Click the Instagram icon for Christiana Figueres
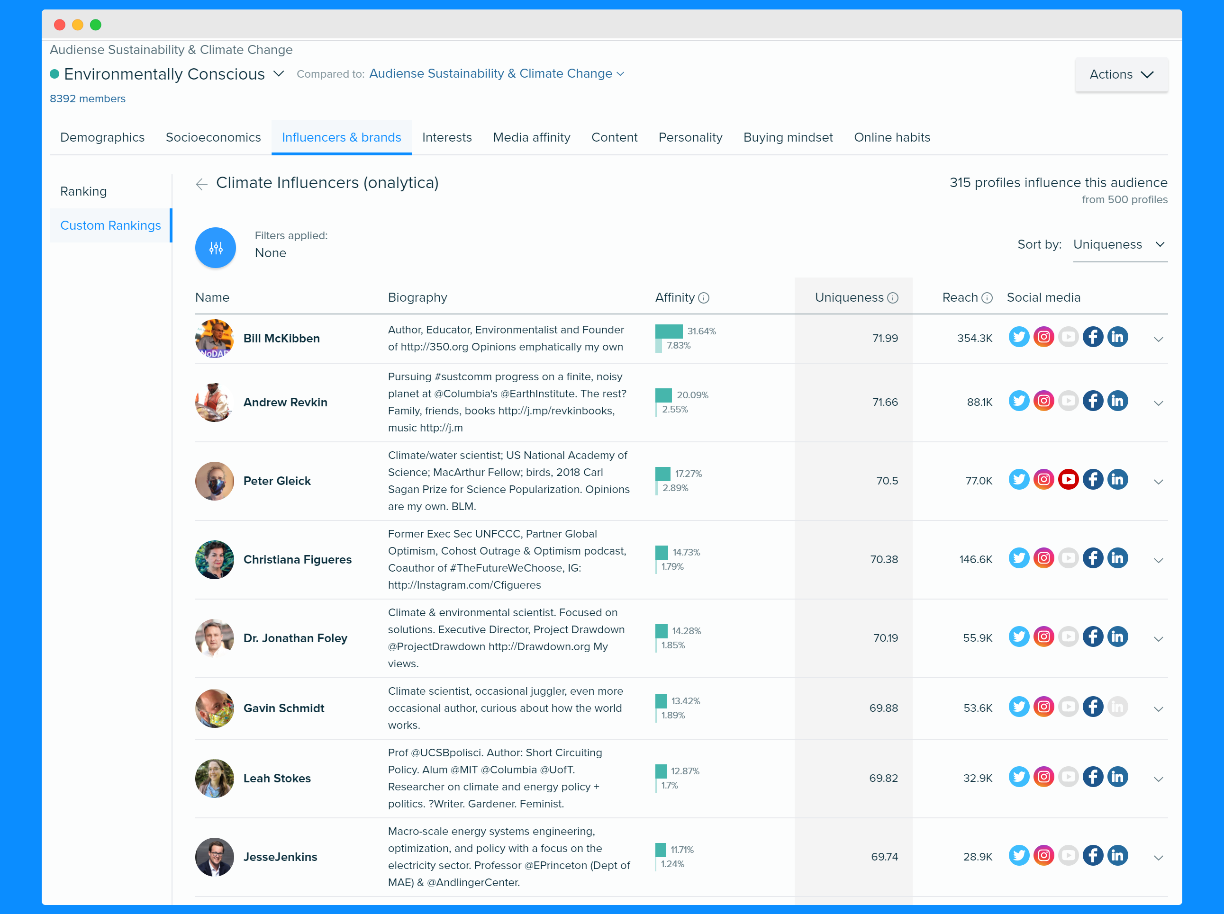 [x=1043, y=559]
